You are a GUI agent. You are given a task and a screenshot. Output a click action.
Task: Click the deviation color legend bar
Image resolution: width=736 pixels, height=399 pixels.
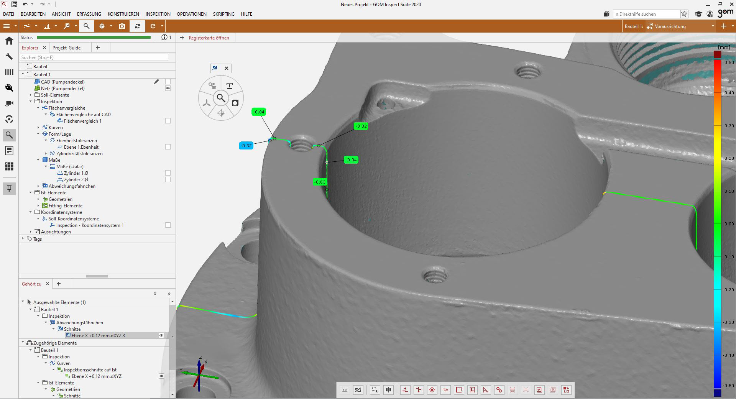(x=718, y=224)
